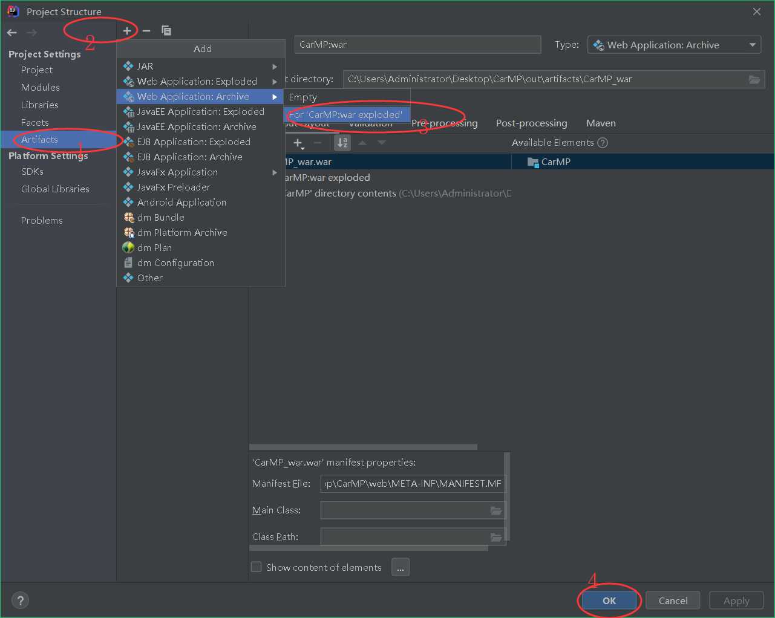775x618 pixels.
Task: Click the help question mark button
Action: tap(21, 600)
